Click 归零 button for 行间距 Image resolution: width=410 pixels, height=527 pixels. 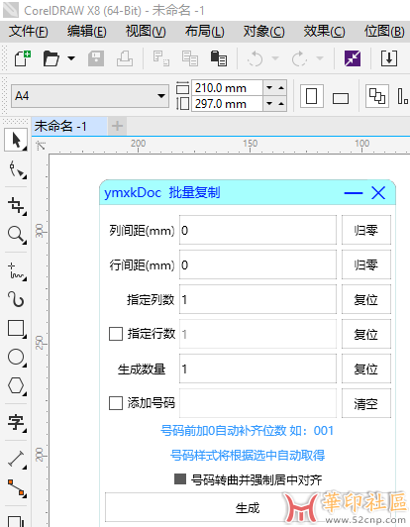(x=366, y=264)
